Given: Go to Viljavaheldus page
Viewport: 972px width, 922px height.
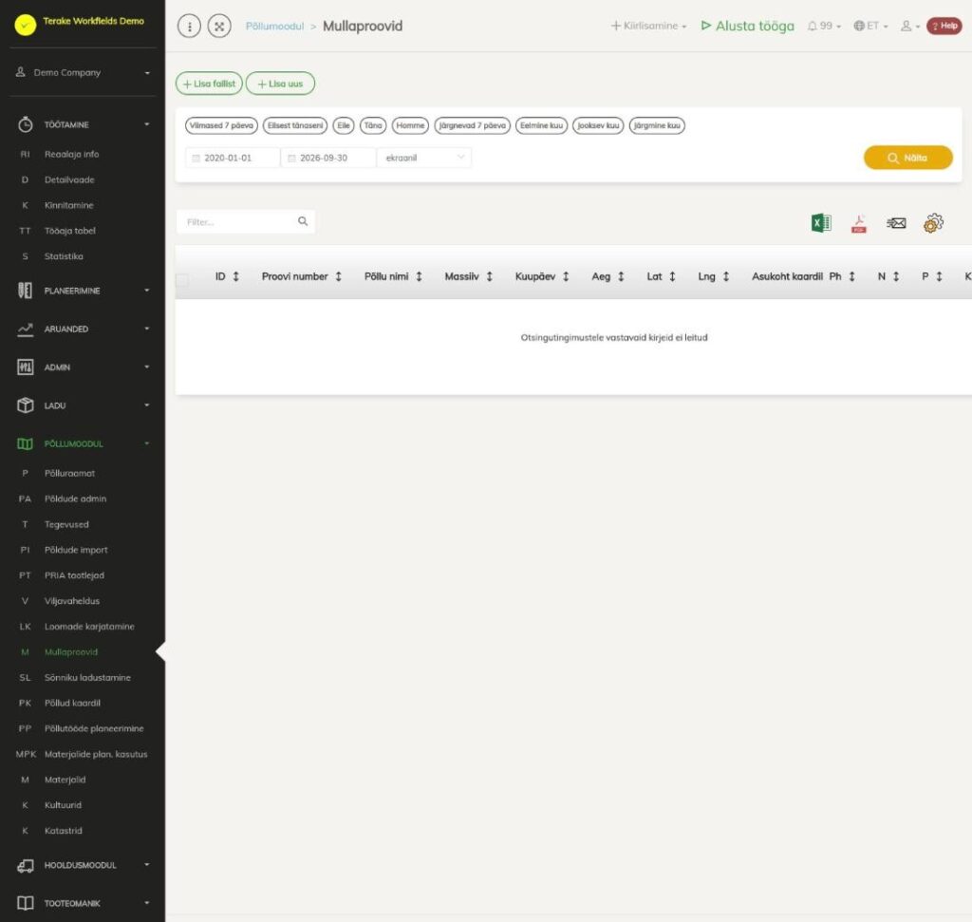Looking at the screenshot, I should point(72,601).
